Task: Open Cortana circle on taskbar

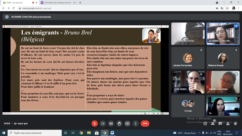Action: pos(65,133)
